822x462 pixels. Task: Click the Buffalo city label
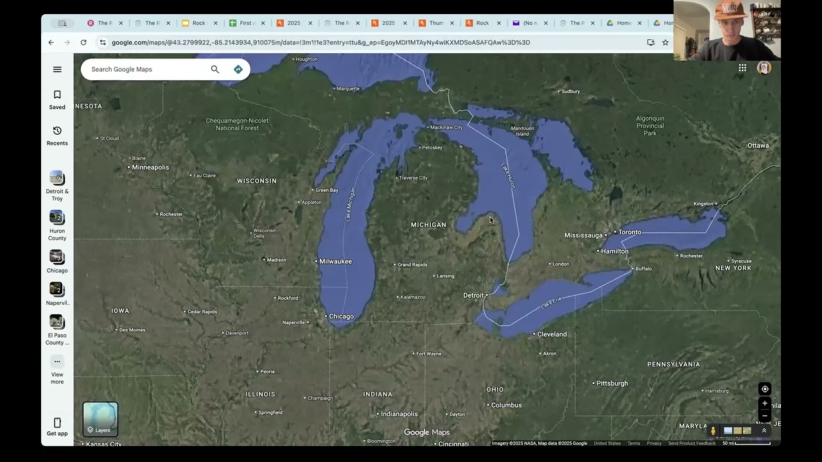(643, 269)
